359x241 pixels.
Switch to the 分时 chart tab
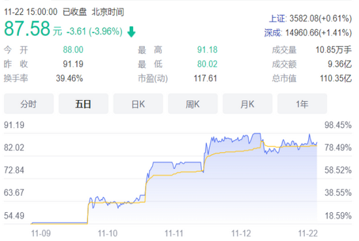[29, 104]
